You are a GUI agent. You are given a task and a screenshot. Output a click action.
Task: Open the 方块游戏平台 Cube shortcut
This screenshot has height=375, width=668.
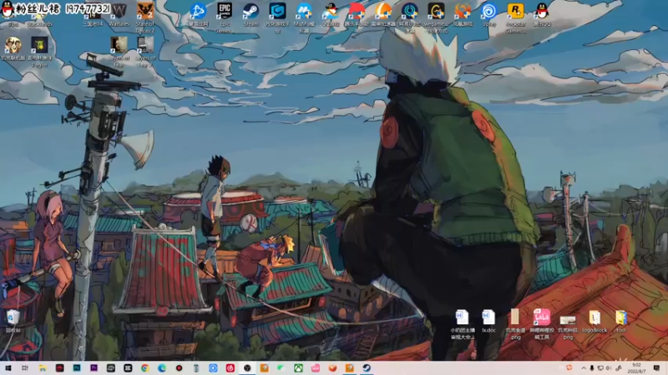(x=277, y=17)
